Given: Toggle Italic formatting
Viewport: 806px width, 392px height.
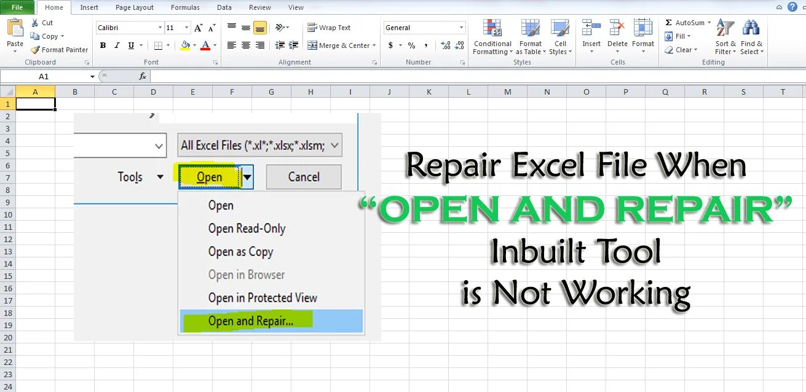Looking at the screenshot, I should click(117, 45).
